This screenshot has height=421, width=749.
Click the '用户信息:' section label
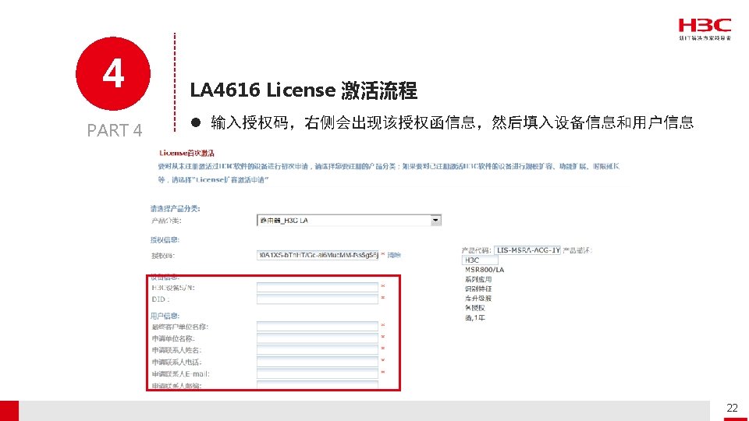pos(165,316)
